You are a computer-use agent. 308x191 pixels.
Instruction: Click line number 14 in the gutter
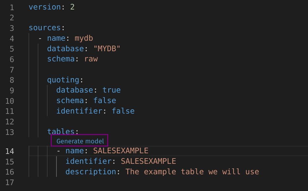click(x=10, y=151)
